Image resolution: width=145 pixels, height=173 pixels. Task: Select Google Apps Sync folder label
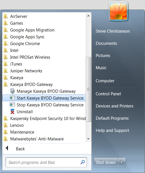(27, 37)
